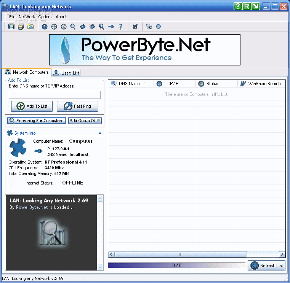Click the green diagonal arrow title bar button
This screenshot has width=290, height=283.
256,6
